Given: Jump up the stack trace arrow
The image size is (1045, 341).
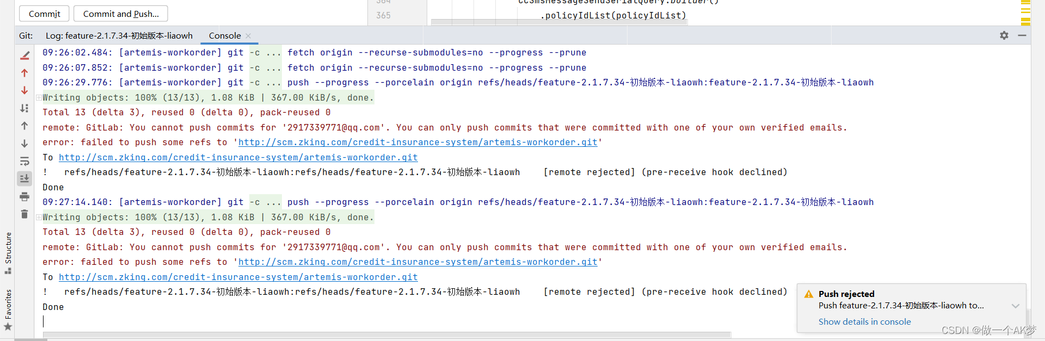Looking at the screenshot, I should pyautogui.click(x=24, y=126).
